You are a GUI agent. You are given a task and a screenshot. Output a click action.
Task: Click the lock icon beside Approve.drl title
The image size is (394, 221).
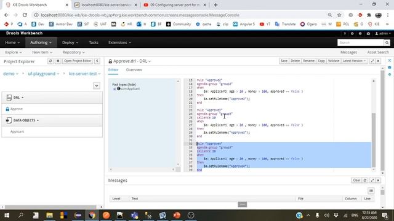[110, 61]
